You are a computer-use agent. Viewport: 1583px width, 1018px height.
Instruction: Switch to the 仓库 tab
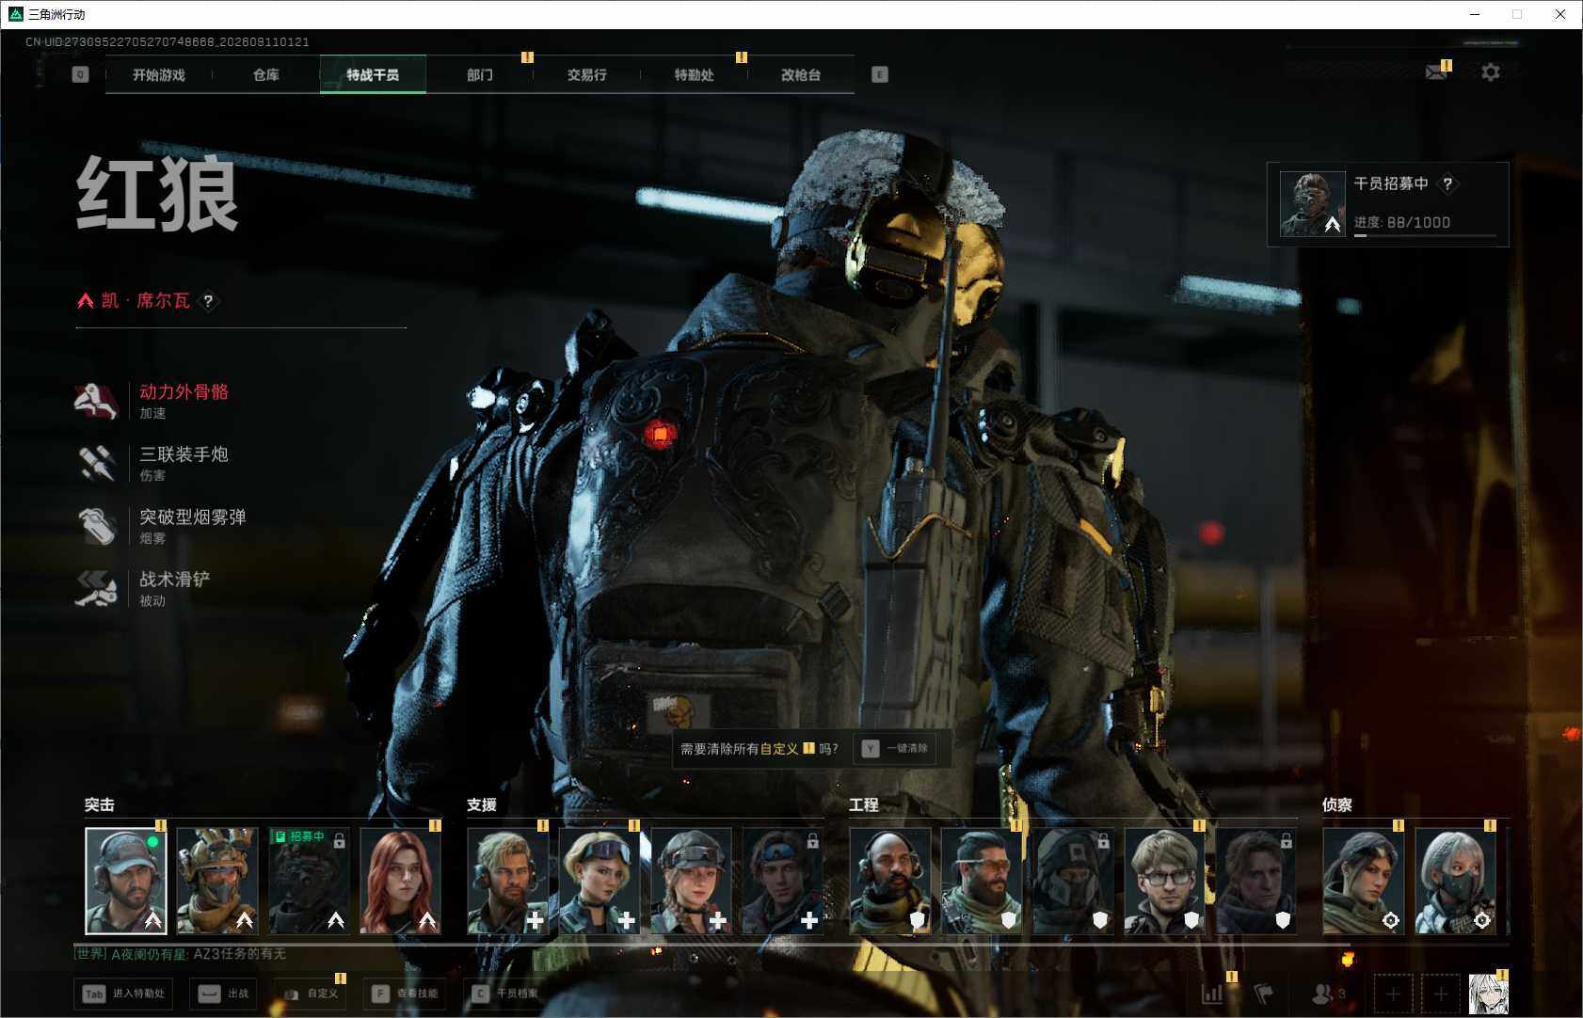[266, 75]
